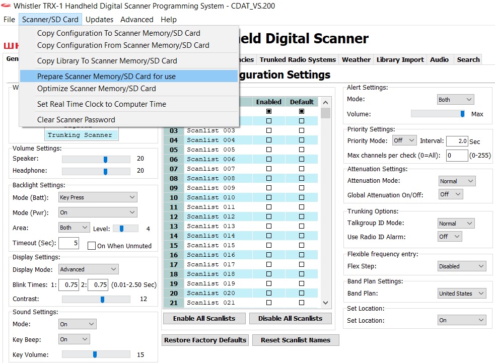Enable Scanlist 014 checkbox
The image size is (495, 363).
(269, 236)
